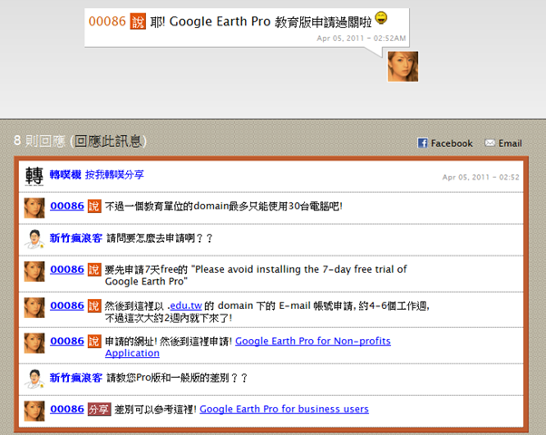Click the top post text 教育版申請過關啦

pos(323,23)
